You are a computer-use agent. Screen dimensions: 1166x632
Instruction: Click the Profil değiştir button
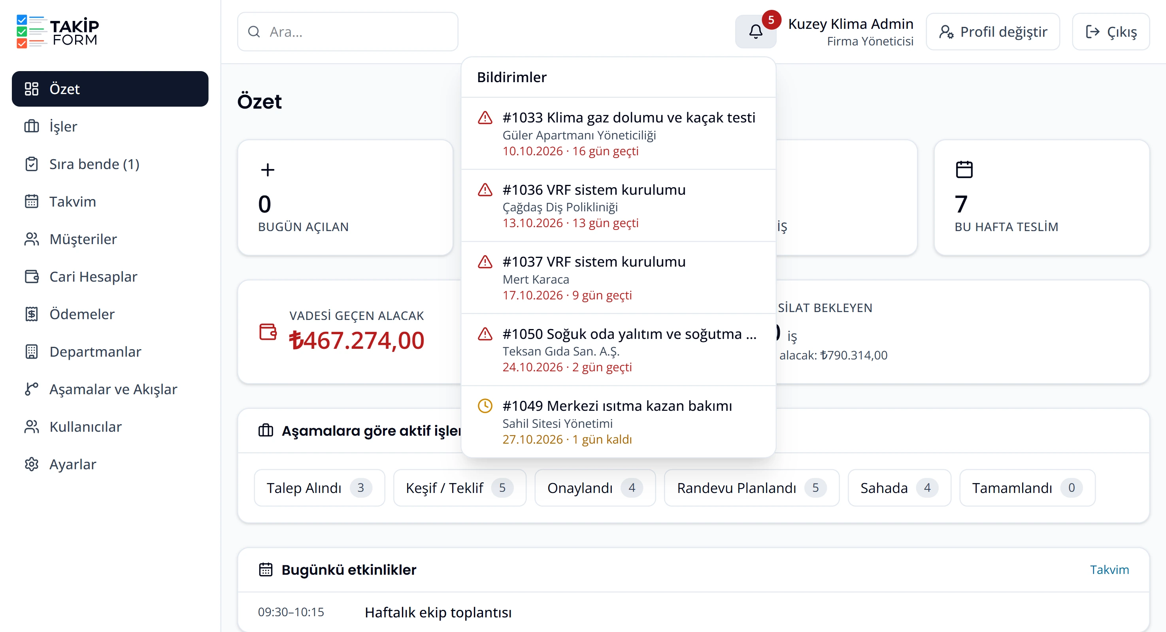pyautogui.click(x=992, y=32)
